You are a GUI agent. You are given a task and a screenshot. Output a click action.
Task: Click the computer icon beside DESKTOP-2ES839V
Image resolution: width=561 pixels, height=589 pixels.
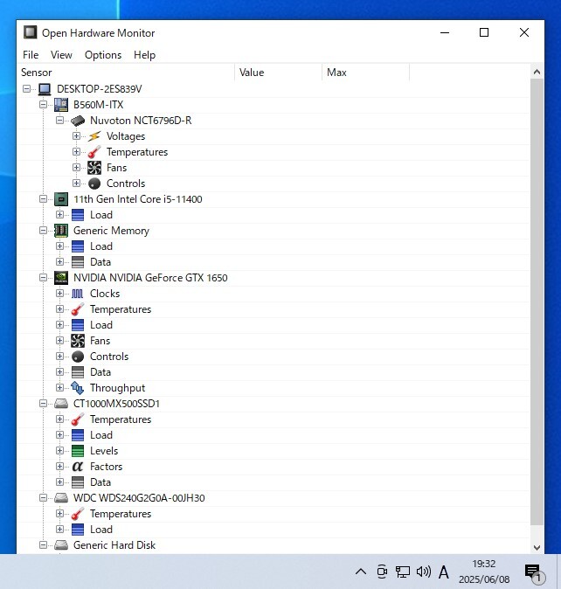tap(45, 89)
